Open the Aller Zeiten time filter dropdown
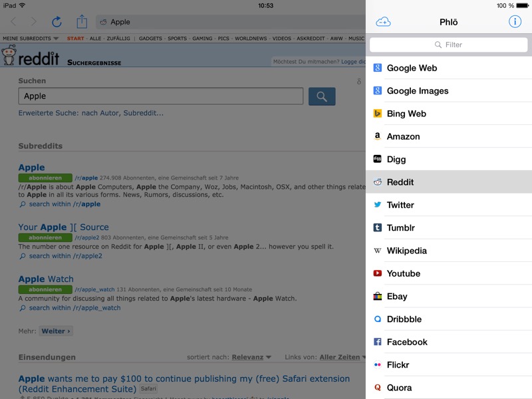 tap(342, 357)
